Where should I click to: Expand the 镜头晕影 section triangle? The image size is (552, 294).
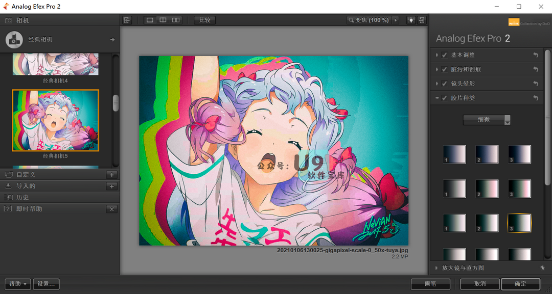(x=437, y=84)
